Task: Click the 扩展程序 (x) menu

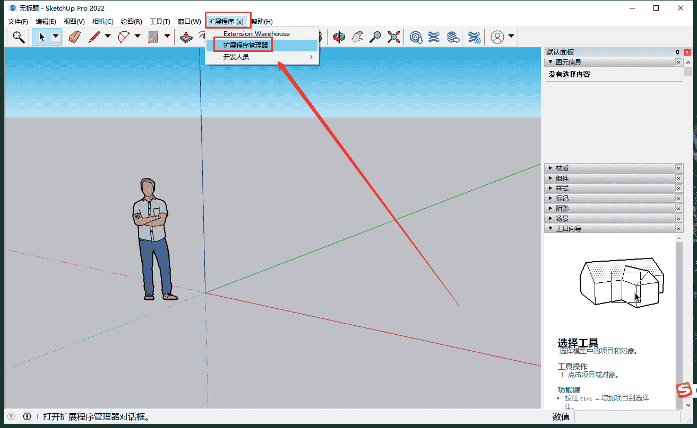Action: pos(226,22)
